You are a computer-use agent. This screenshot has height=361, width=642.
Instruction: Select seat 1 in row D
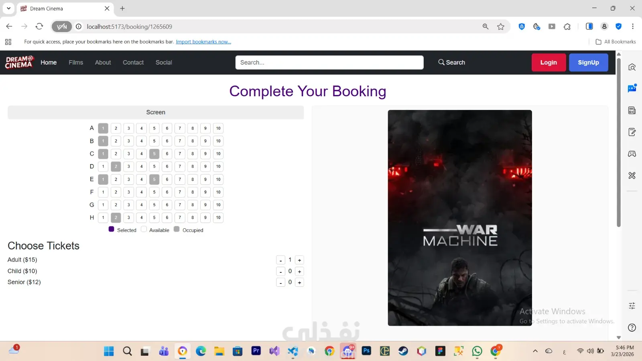coord(103,166)
